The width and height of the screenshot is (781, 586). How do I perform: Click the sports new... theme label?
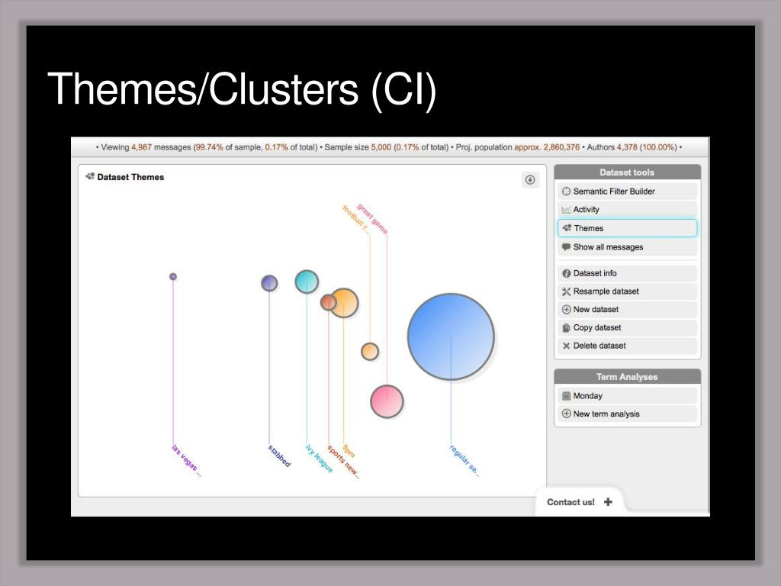coord(343,462)
